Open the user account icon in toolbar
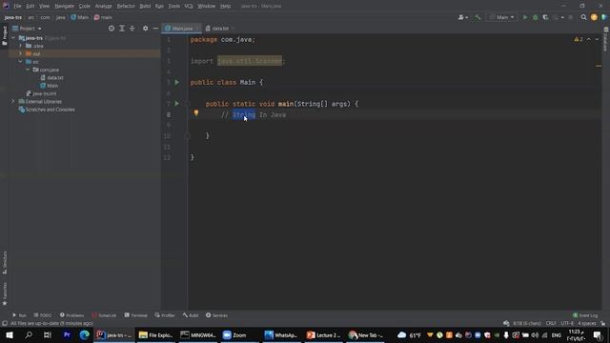Screen dimensions: 610x343 click(462, 17)
